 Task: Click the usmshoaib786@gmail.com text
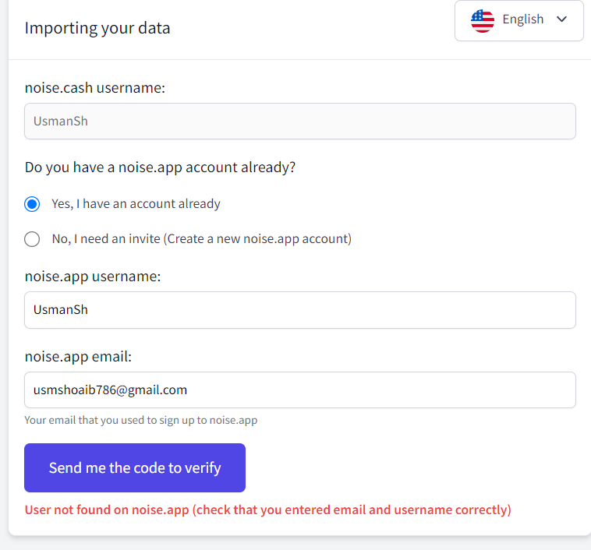[110, 390]
